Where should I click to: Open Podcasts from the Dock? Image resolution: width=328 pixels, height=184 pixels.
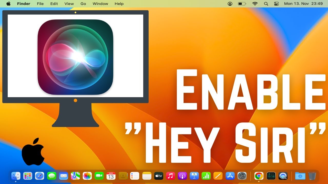click(x=182, y=176)
